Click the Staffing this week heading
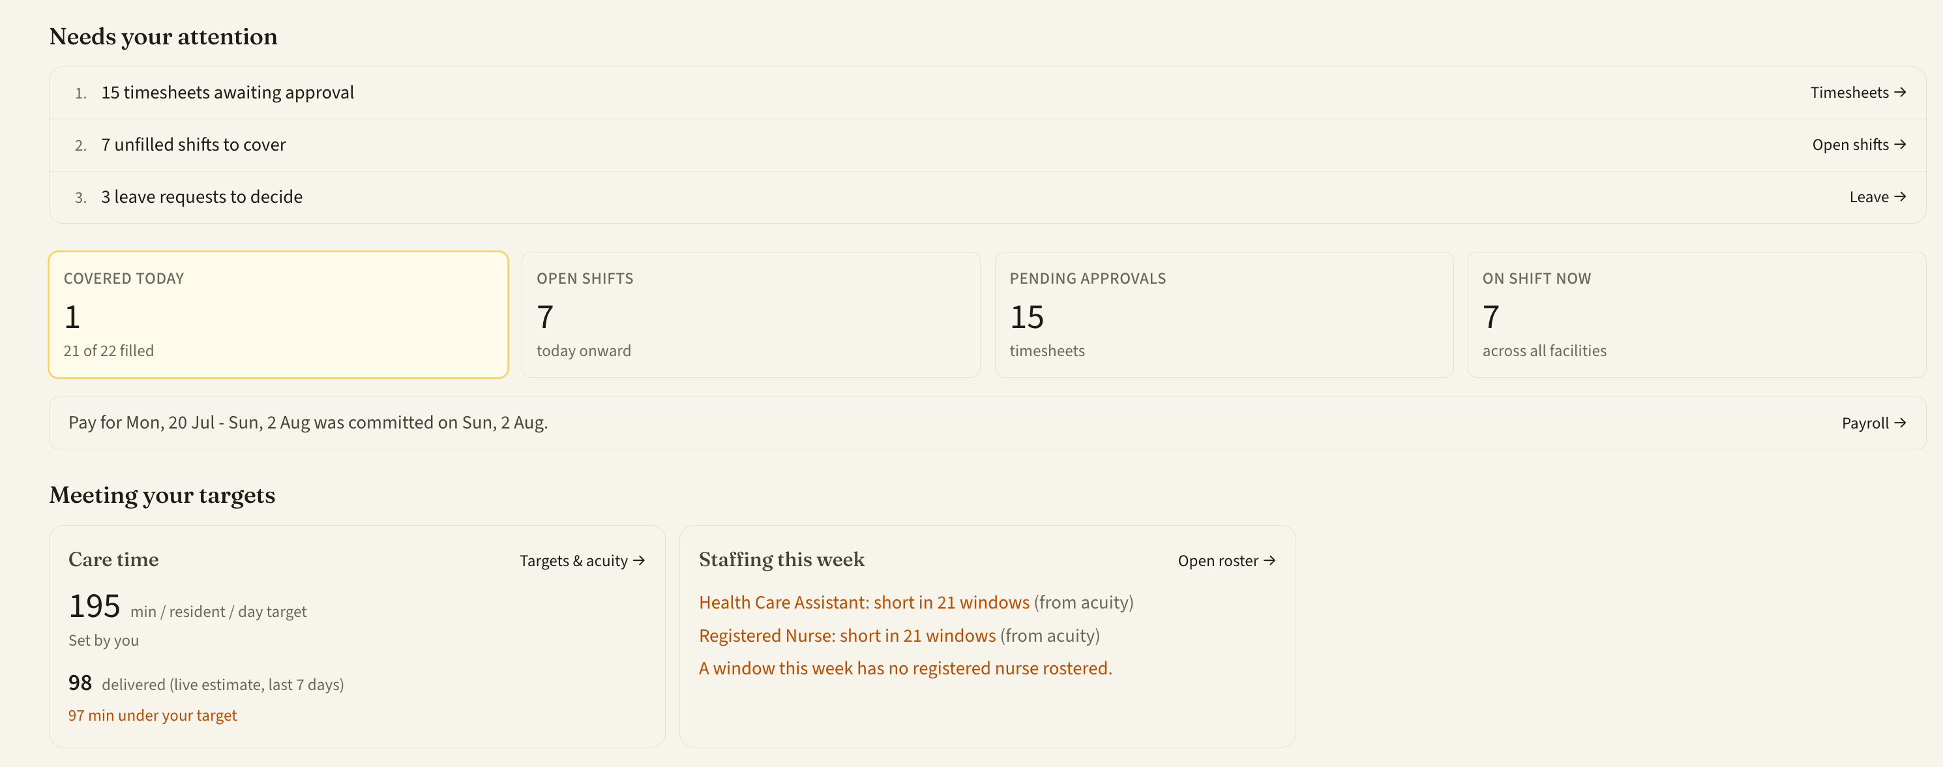 (781, 560)
